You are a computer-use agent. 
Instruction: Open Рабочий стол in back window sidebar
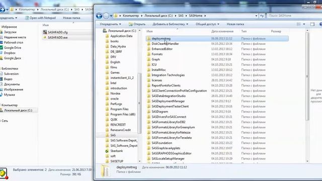pos(14,42)
